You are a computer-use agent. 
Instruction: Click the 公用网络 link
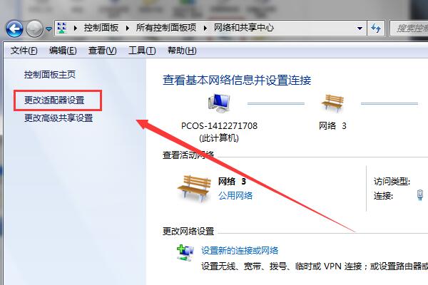[x=235, y=195]
